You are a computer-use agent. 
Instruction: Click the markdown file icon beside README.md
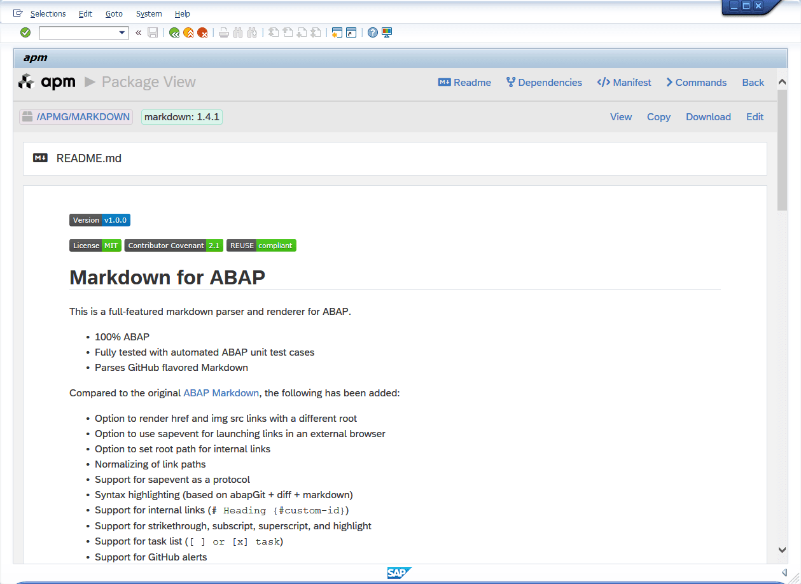[40, 158]
